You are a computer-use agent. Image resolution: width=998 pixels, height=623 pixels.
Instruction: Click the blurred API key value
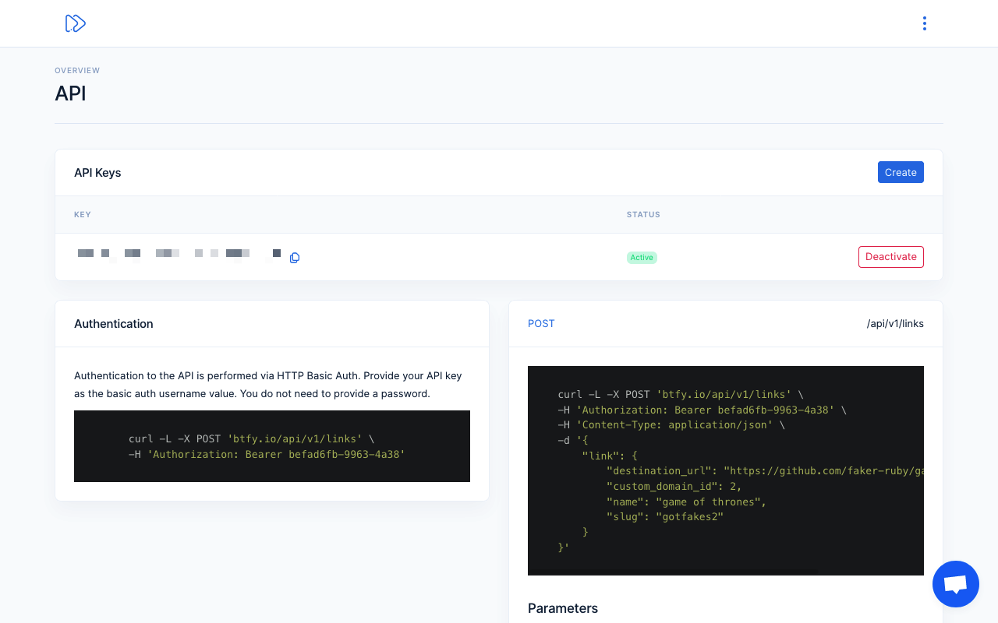(x=179, y=255)
